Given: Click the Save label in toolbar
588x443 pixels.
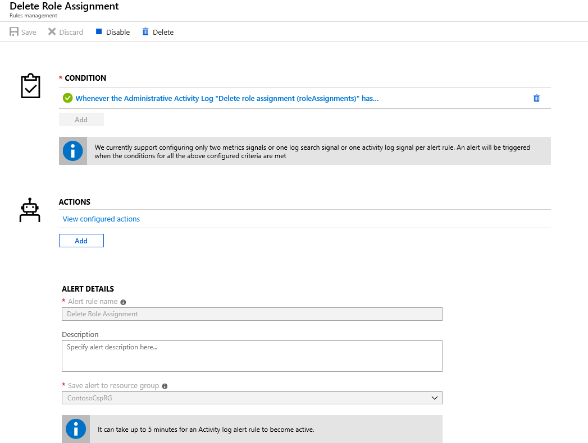Looking at the screenshot, I should [x=29, y=32].
